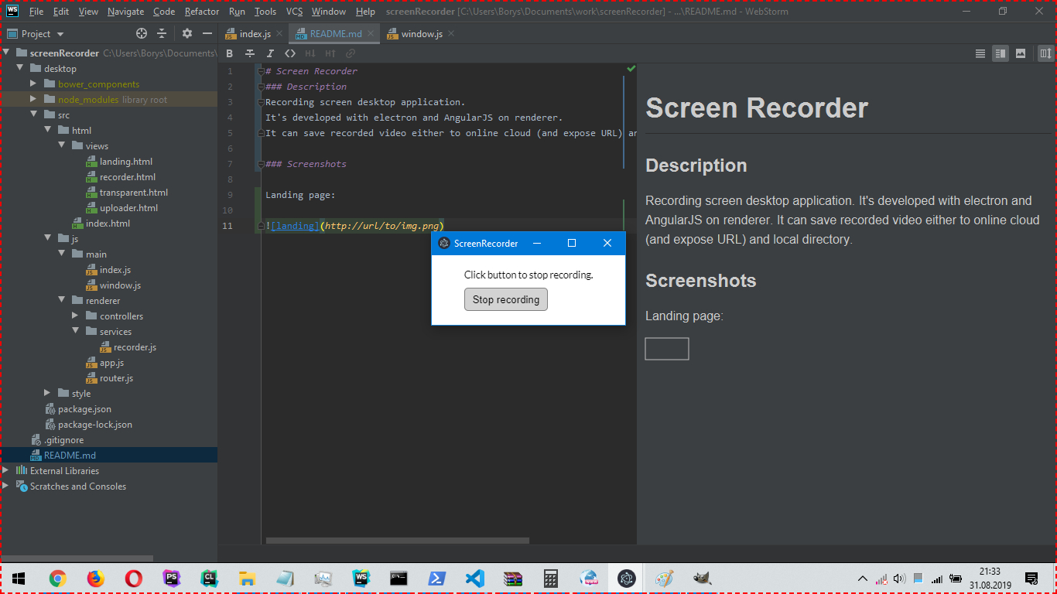Select app.js in project tree
Viewport: 1057px width, 594px height.
tap(111, 363)
